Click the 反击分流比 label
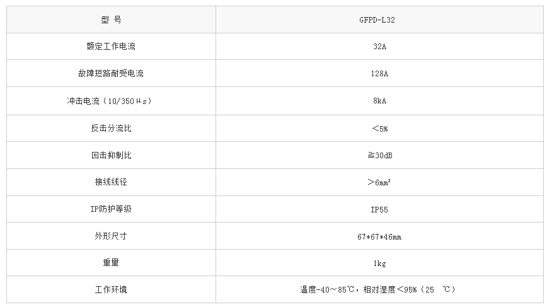The image size is (547, 307). tap(111, 128)
